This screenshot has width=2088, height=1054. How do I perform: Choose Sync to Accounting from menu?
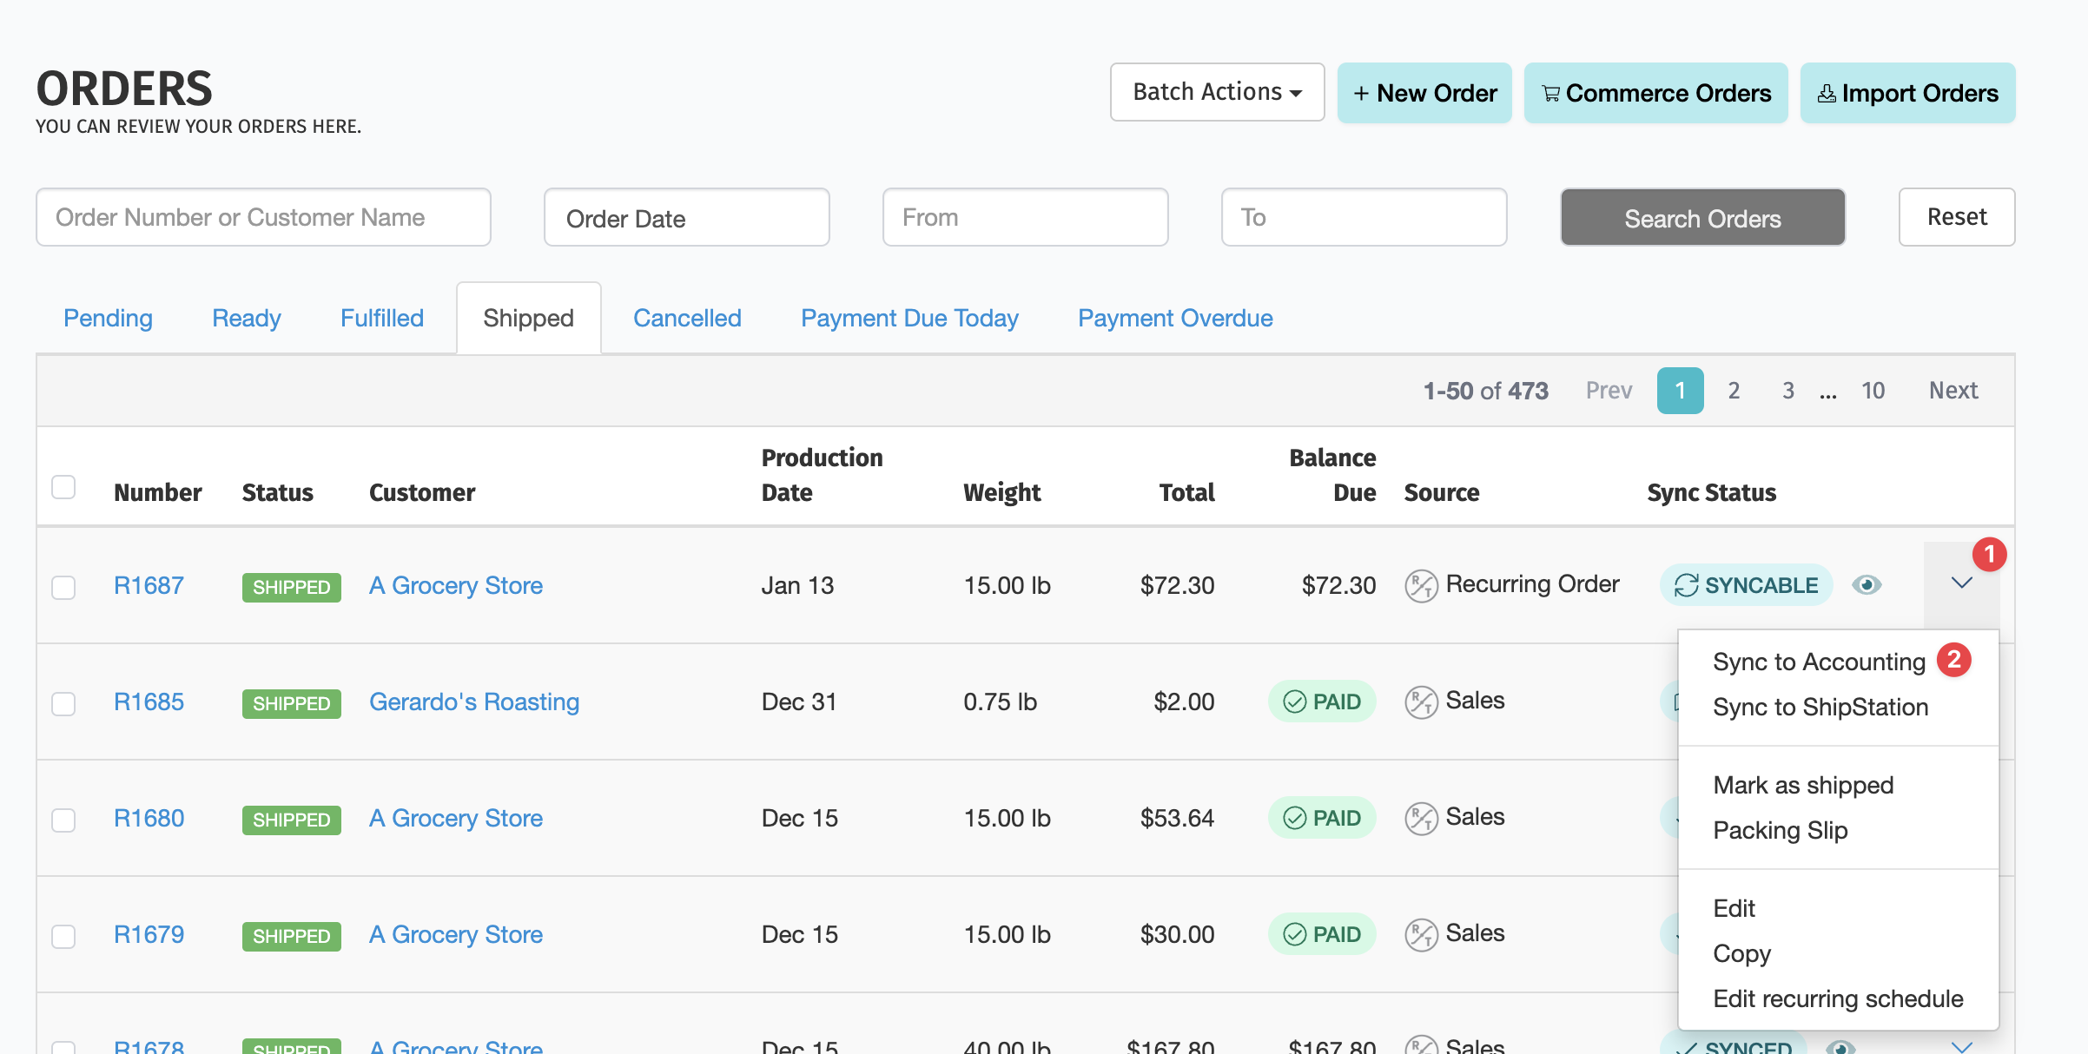(x=1819, y=662)
